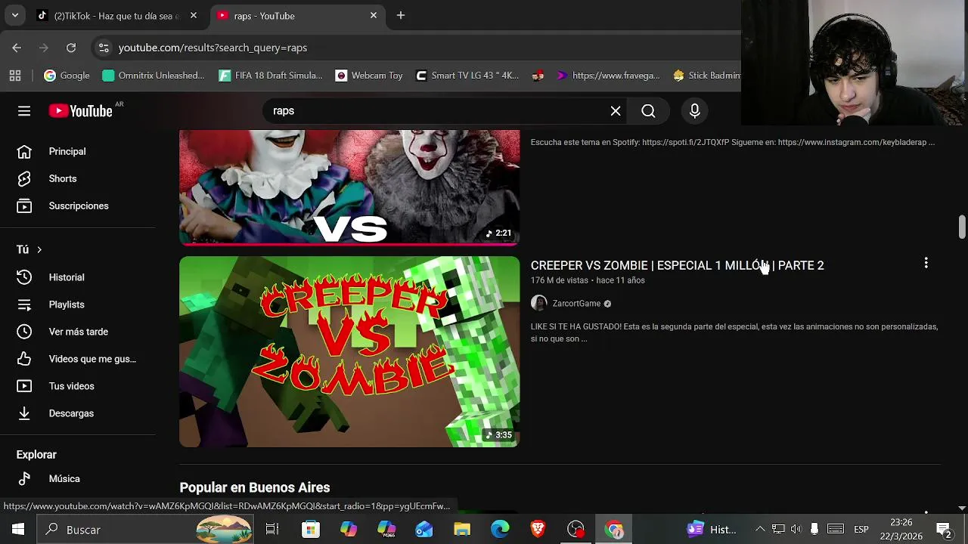The width and height of the screenshot is (968, 544).
Task: Open the clown VS video thumbnail
Action: pyautogui.click(x=349, y=187)
